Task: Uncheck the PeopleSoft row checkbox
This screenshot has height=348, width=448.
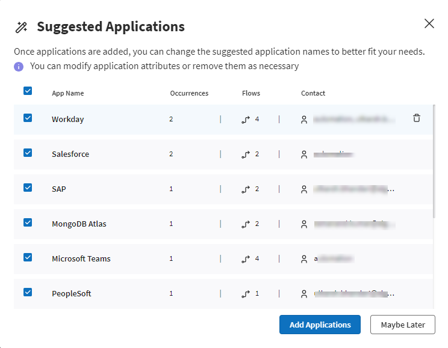Action: click(x=28, y=292)
